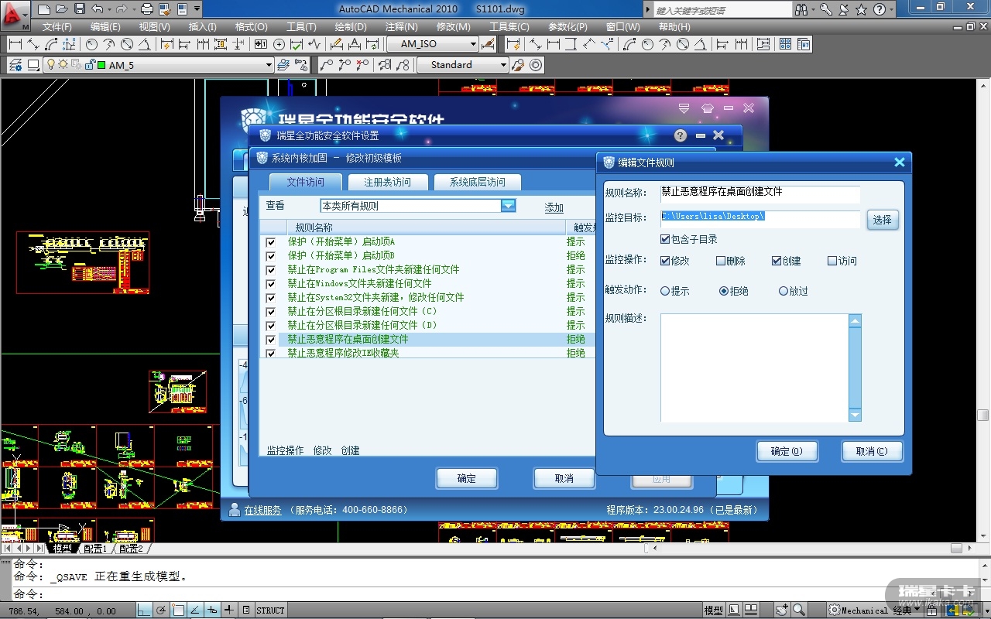Click the New file icon in quick access toolbar

[43, 9]
